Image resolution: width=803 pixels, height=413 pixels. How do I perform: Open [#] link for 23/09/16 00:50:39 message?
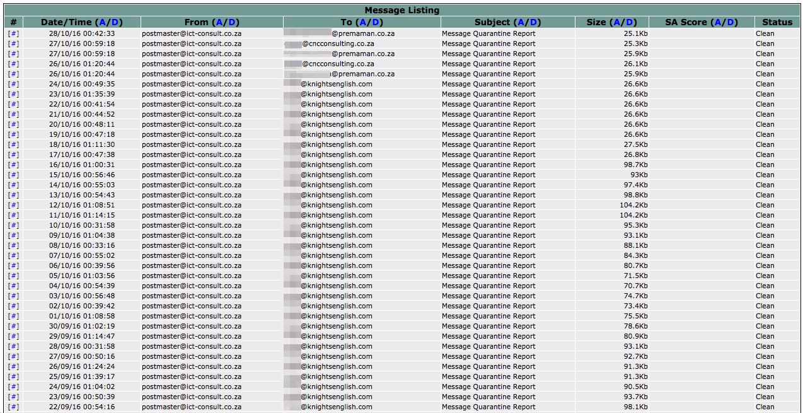pos(13,397)
